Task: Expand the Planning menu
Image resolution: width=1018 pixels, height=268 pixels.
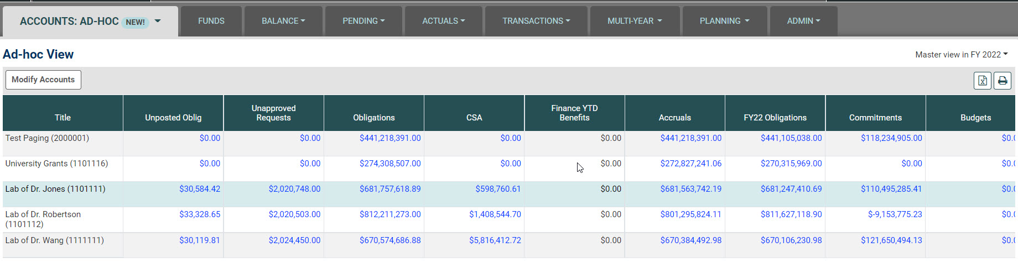Action: click(x=725, y=21)
